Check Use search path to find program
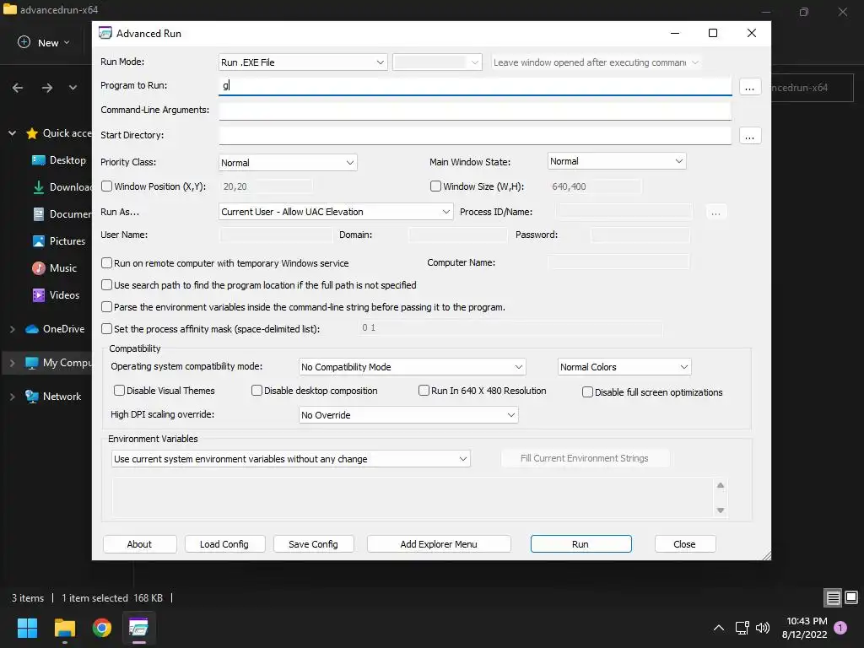 (x=107, y=285)
